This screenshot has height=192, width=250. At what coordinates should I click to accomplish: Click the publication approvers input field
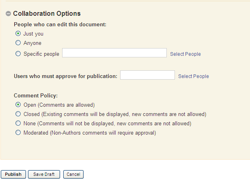[x=147, y=75]
